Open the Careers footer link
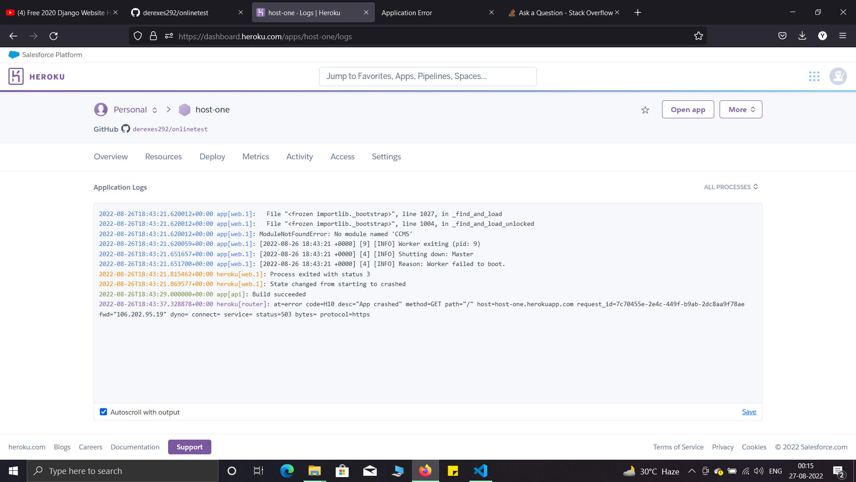Viewport: 856px width, 482px height. click(x=91, y=447)
